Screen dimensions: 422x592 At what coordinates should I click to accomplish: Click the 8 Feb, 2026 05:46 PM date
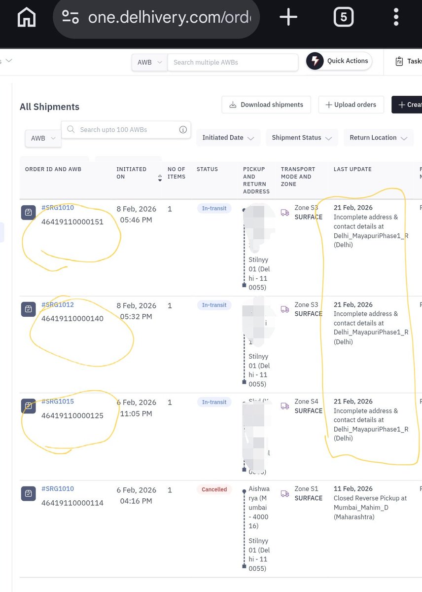(136, 214)
